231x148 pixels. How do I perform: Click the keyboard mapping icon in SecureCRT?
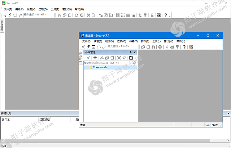172,47
